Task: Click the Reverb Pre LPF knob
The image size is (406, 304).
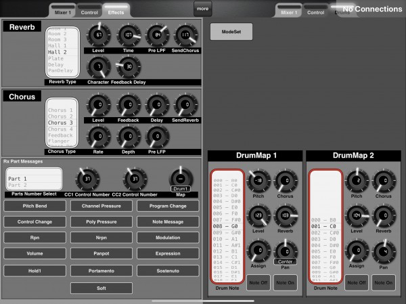Action: (157, 35)
